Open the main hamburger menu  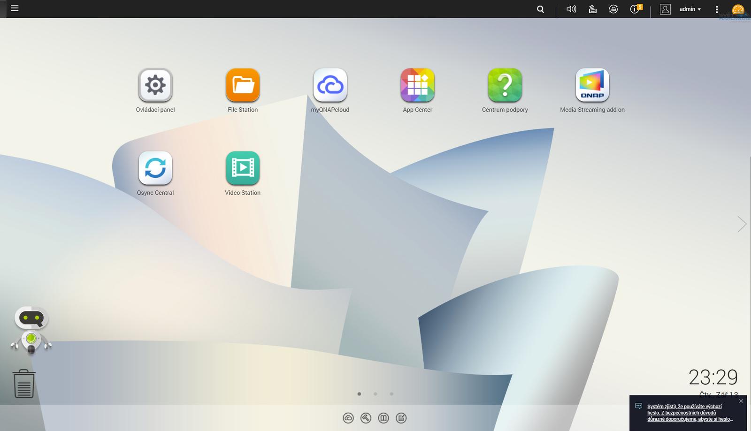[15, 8]
